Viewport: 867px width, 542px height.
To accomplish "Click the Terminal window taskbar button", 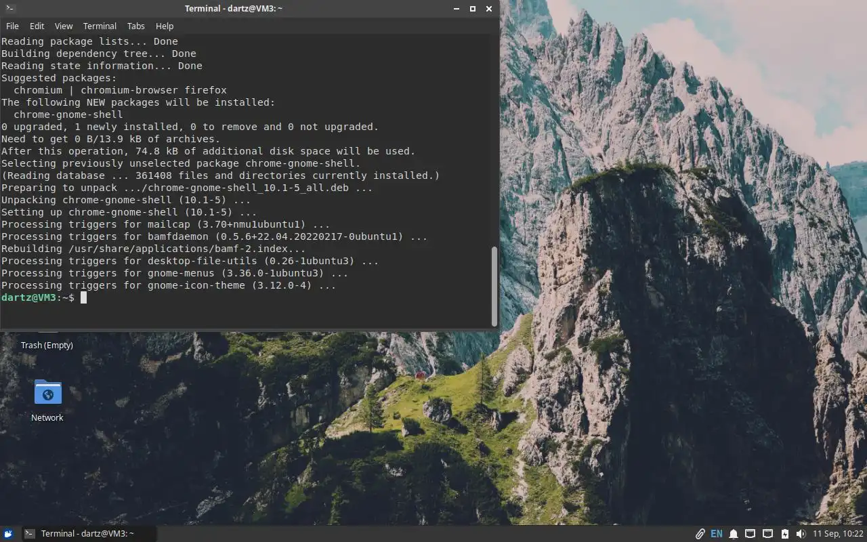I will coord(88,533).
